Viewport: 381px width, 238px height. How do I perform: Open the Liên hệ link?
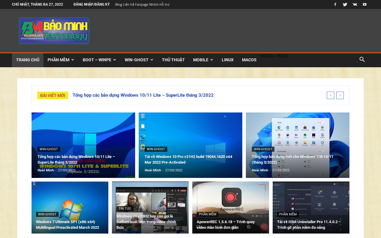(129, 4)
